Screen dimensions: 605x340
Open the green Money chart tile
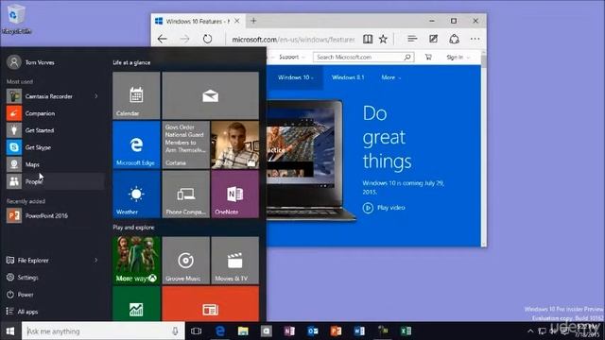(136, 304)
